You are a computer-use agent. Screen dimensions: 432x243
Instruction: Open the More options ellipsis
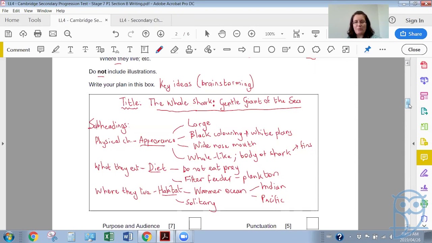click(382, 50)
